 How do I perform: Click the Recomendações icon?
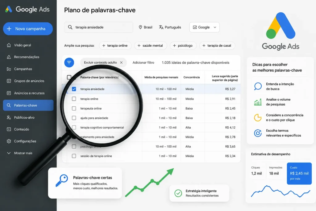(9, 57)
